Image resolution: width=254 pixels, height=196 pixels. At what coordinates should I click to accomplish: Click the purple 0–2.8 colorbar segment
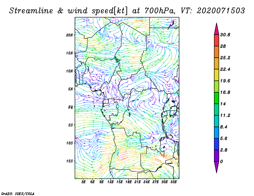click(x=217, y=155)
